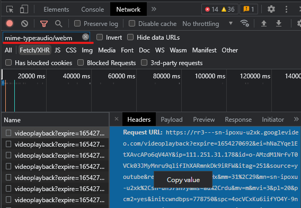Close the request details pane
301x208 pixels.
coord(117,119)
